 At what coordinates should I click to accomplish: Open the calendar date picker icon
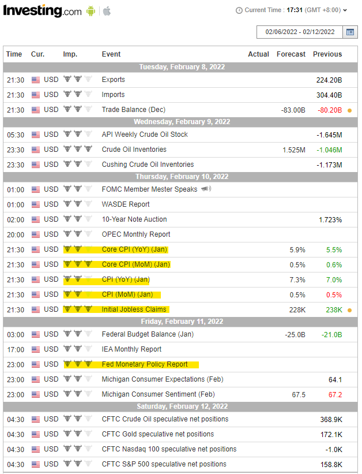tap(350, 32)
